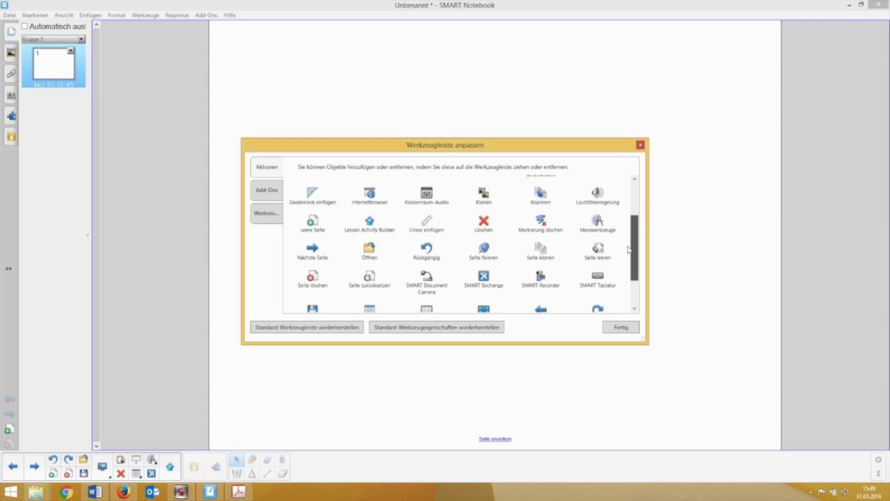The height and width of the screenshot is (501, 890).
Task: Select the Seite fixieren icon
Action: (x=483, y=248)
